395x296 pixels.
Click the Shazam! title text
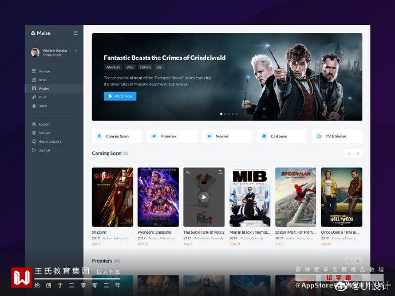99,233
